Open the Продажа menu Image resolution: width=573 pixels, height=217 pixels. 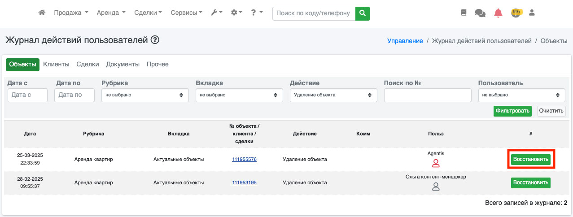[71, 13]
